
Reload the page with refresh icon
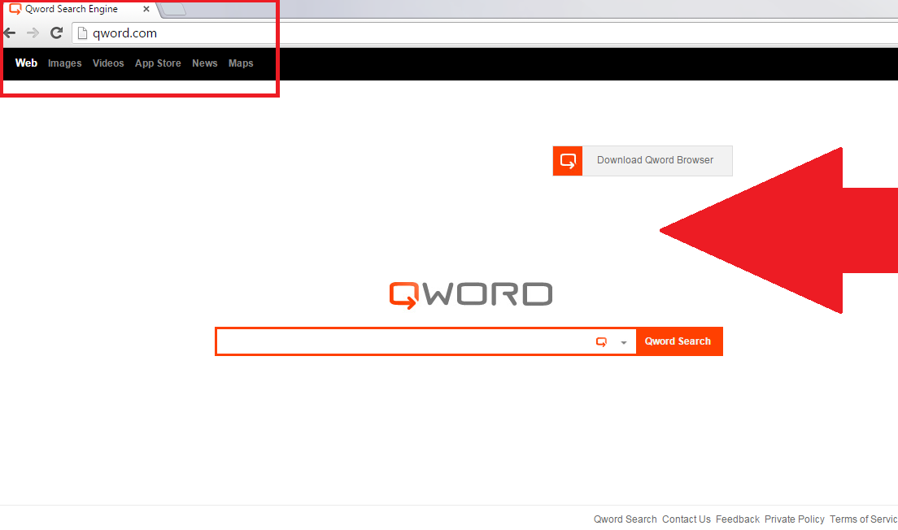click(56, 33)
